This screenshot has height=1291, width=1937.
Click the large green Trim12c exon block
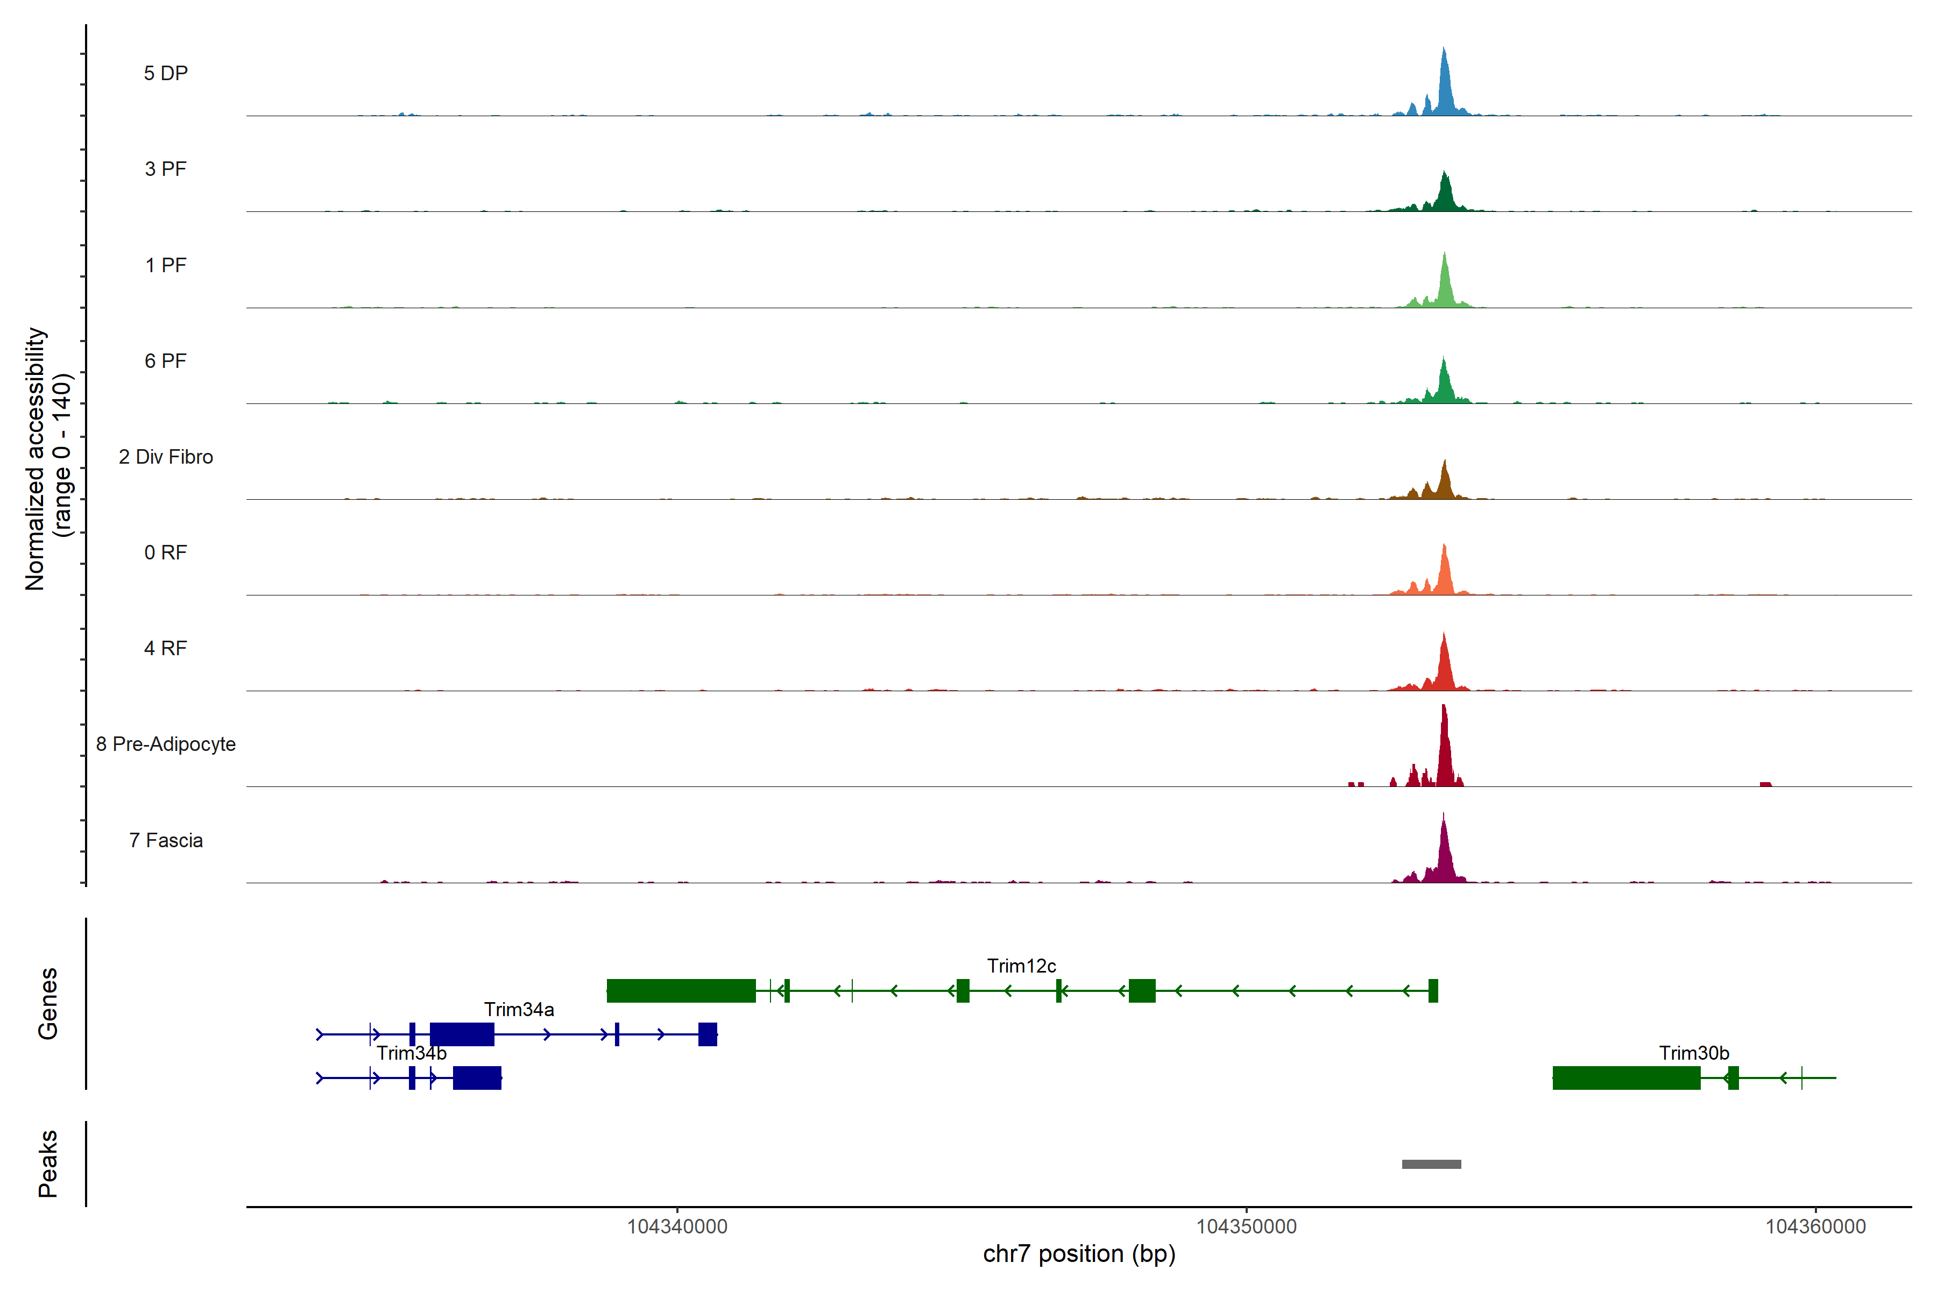click(681, 990)
